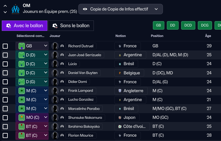The image size is (221, 141).
Task: Click the Japan flag icon for Nakamura
Action: [120, 118]
